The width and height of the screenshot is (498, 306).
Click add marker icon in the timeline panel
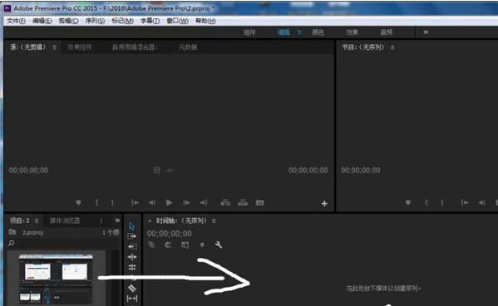coord(202,245)
